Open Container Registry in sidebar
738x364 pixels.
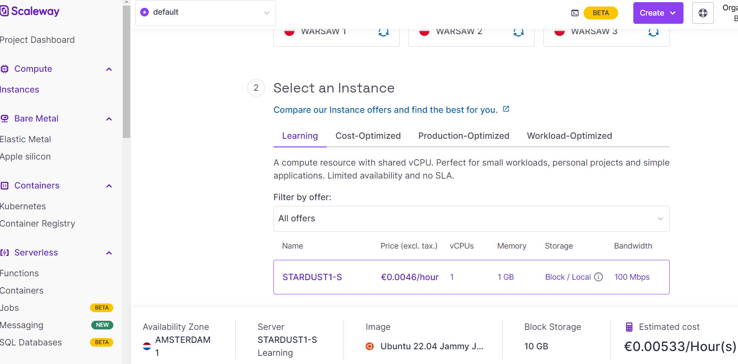click(x=38, y=224)
